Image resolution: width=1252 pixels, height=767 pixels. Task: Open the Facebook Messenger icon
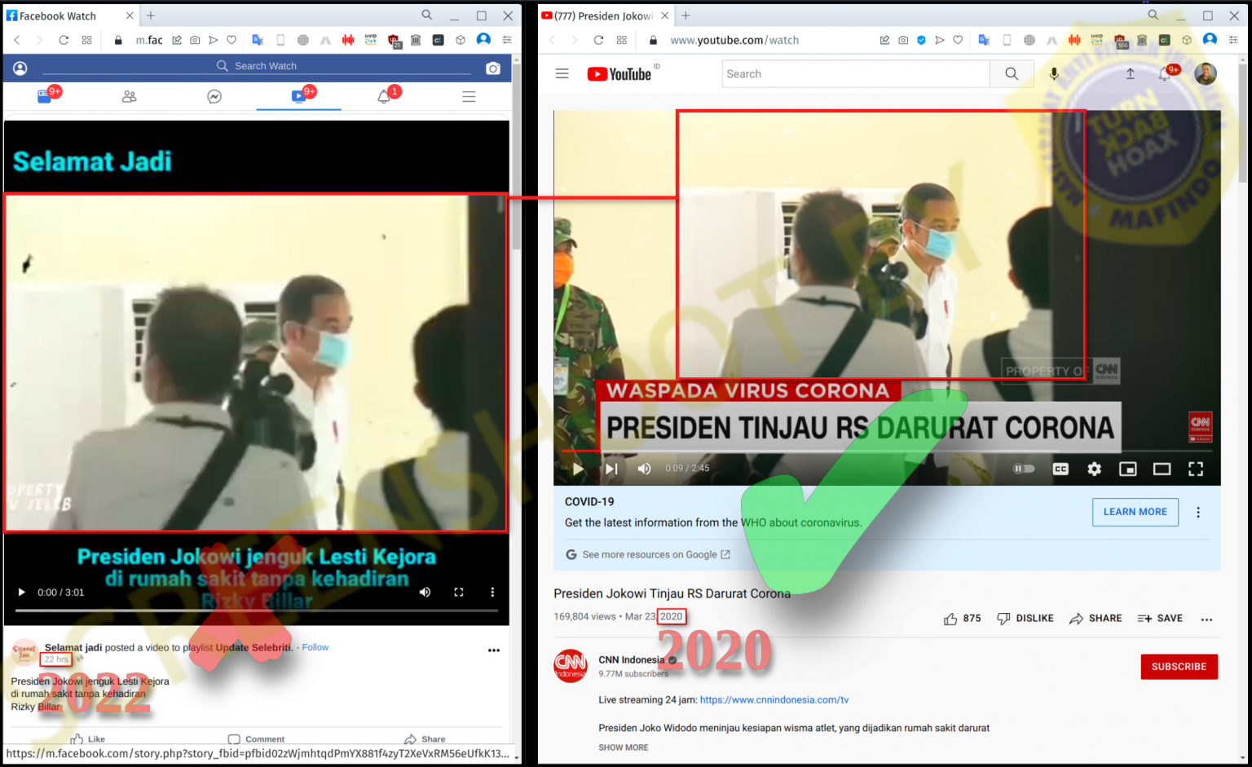click(214, 97)
